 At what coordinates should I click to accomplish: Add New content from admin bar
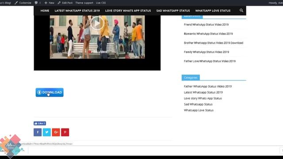(x=49, y=3)
